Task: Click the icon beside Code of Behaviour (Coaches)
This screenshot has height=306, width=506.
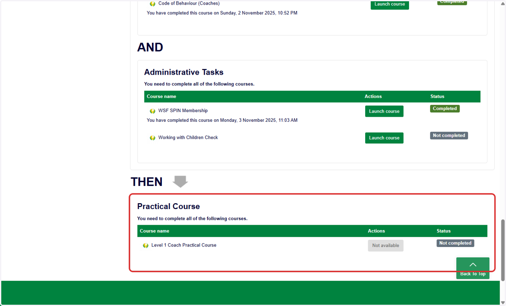Action: pos(152,4)
